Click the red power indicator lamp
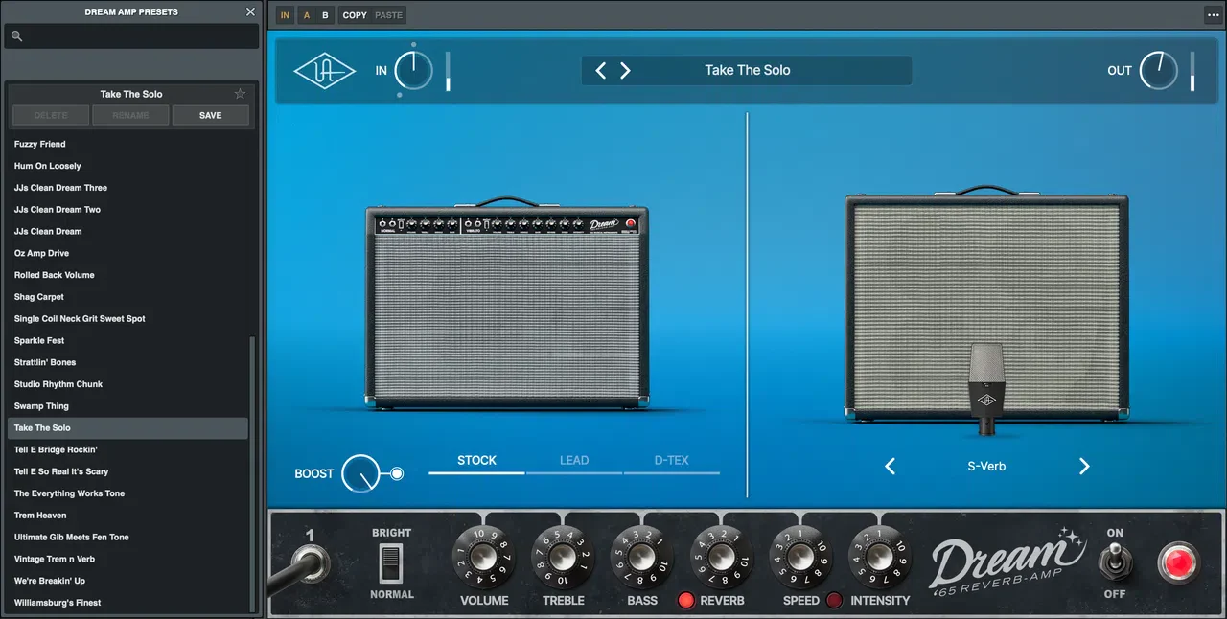 (x=1178, y=563)
